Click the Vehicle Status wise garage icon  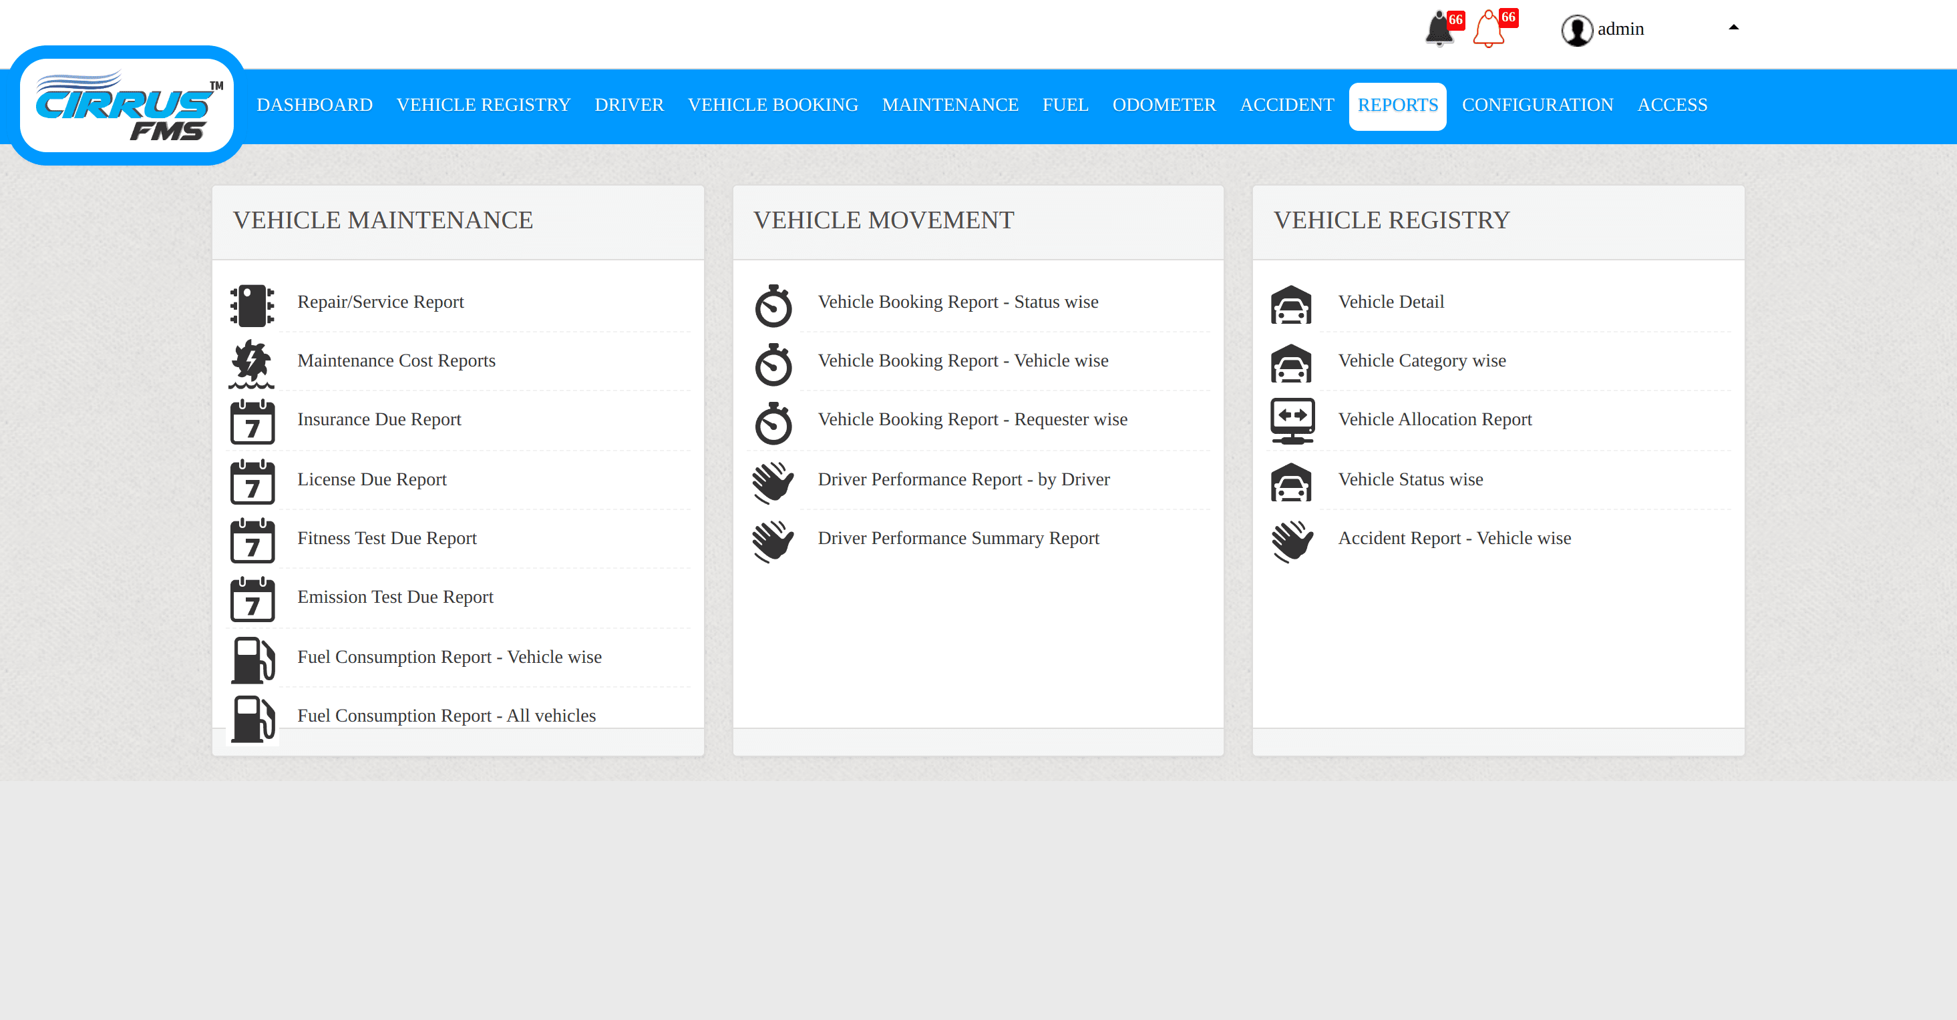point(1292,482)
